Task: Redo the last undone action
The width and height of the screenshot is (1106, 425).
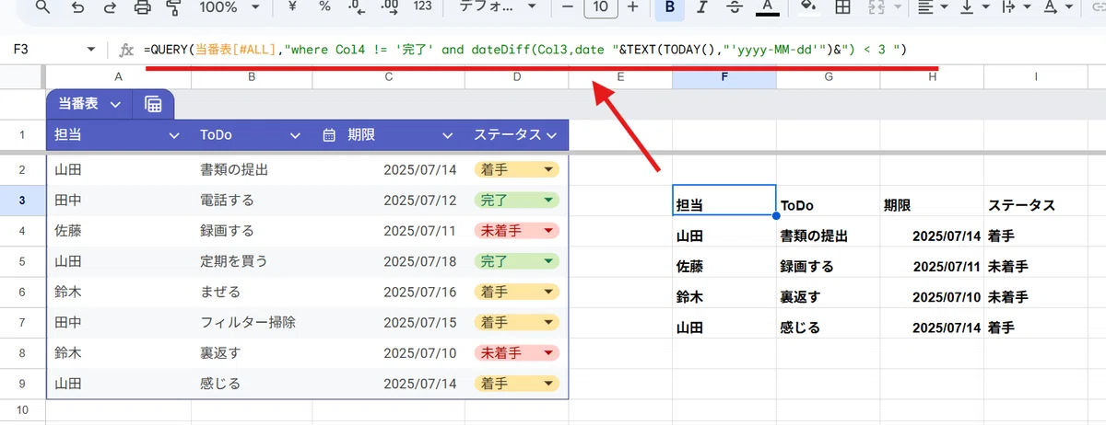Action: (110, 8)
